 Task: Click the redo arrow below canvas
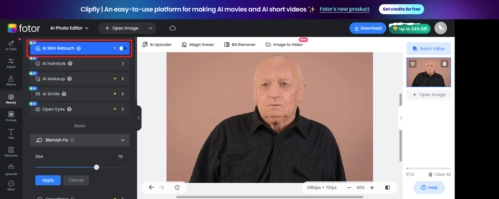(x=161, y=187)
